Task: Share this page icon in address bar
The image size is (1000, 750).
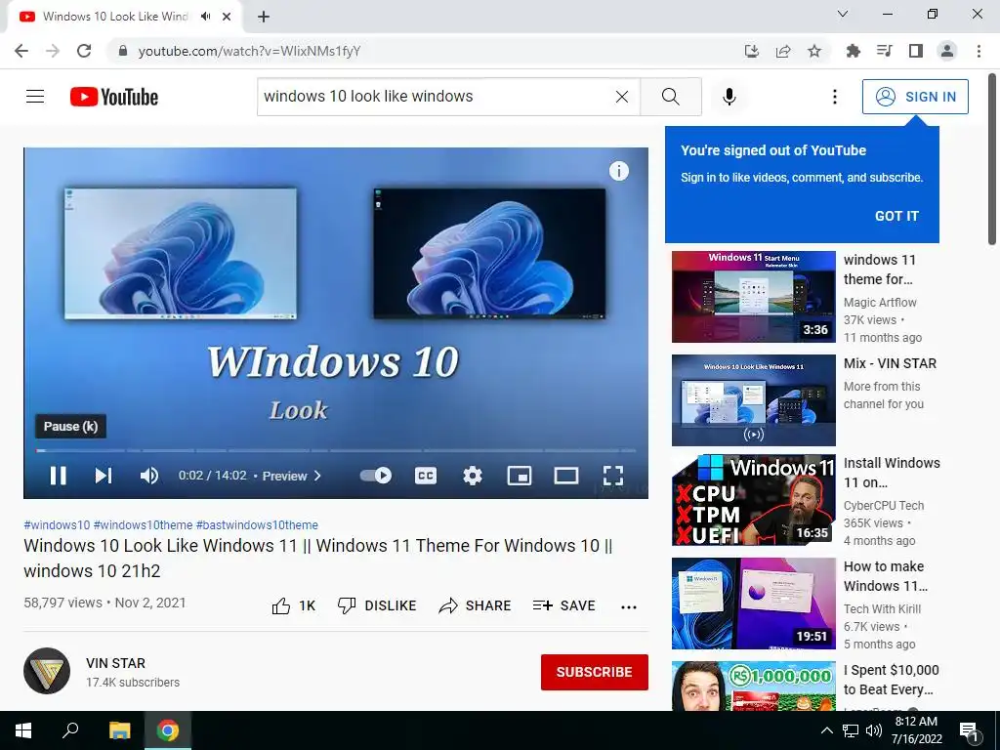Action: 783,51
